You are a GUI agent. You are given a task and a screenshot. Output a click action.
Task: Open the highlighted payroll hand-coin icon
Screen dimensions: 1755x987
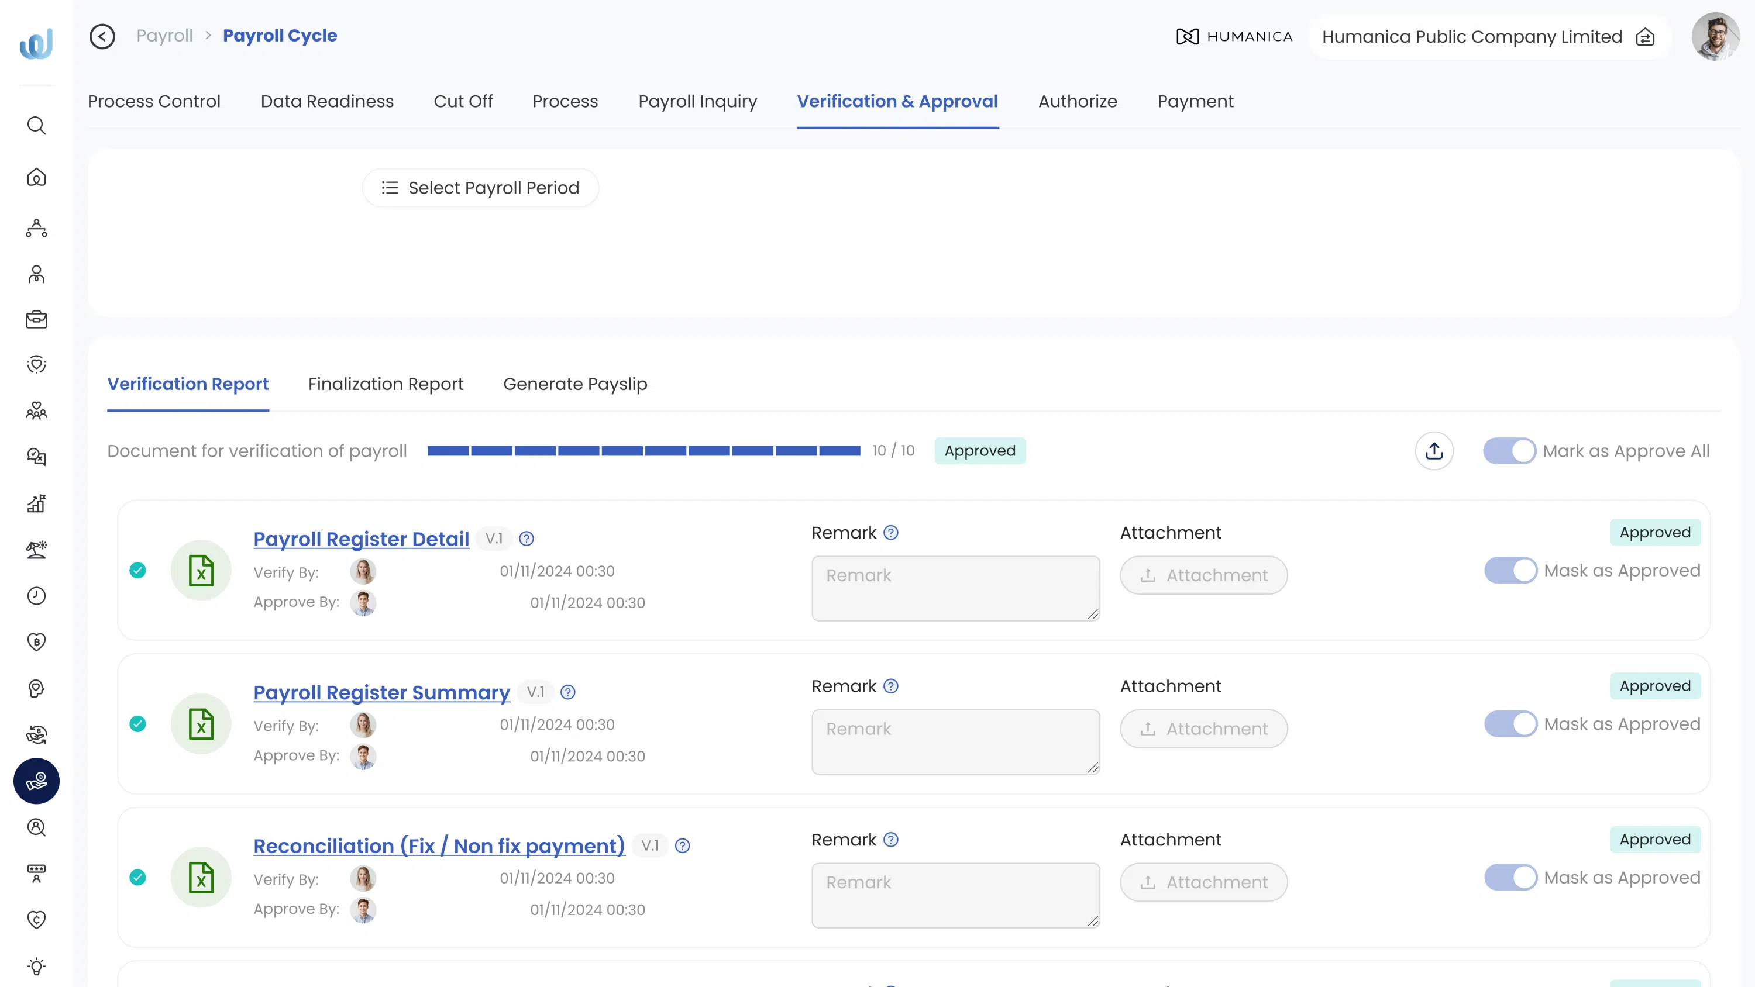(x=36, y=781)
